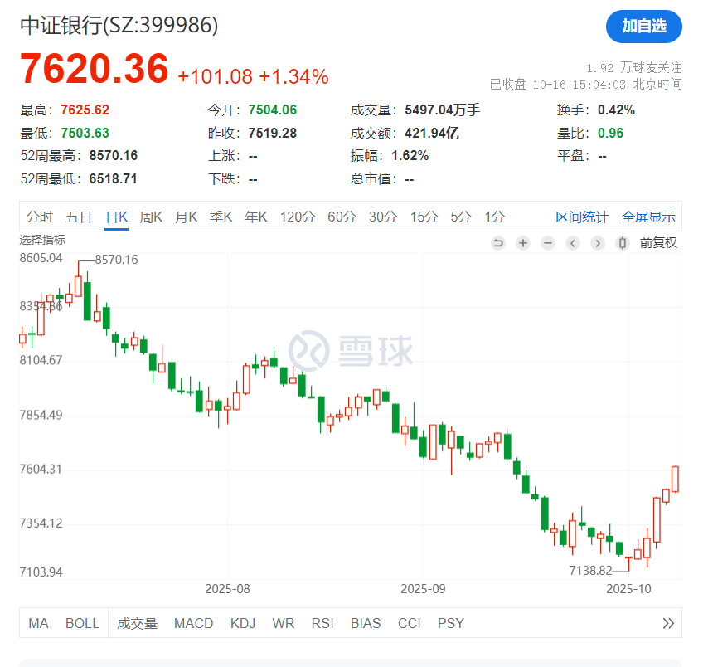Click the 今开 value 7504.06
Screen dimensions: 708x667
[x=273, y=110]
